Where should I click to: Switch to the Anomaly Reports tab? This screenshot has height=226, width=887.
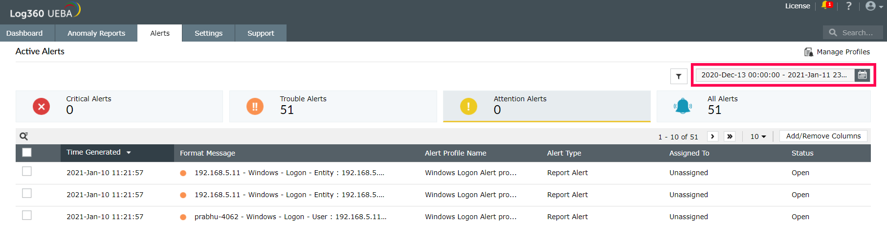[96, 33]
